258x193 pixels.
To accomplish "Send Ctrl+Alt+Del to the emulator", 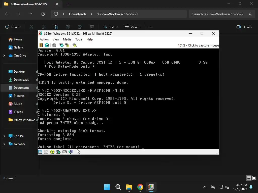I will pyautogui.click(x=61, y=45).
